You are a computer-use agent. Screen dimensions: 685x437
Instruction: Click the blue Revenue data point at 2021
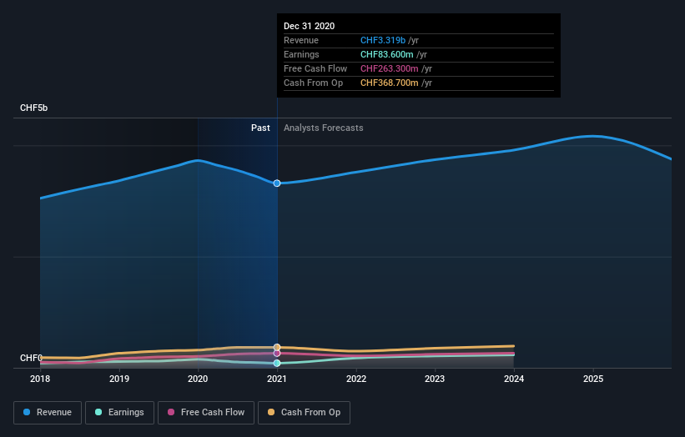277,183
